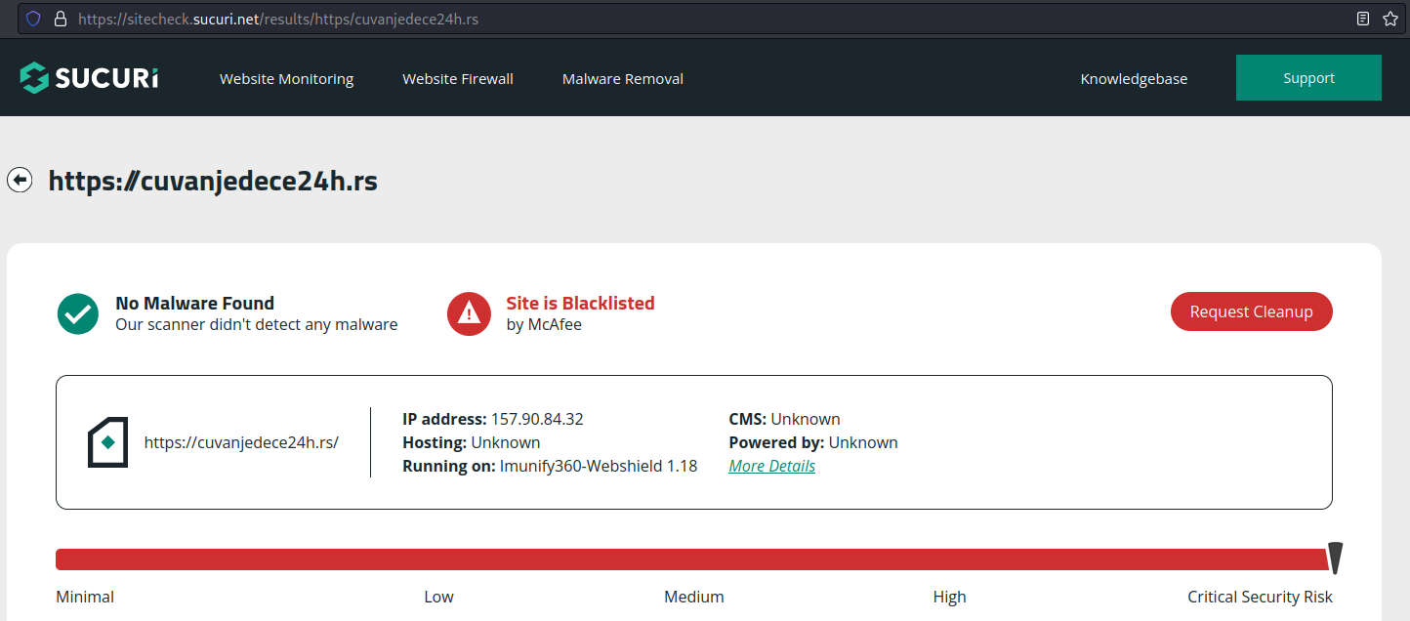This screenshot has height=621, width=1410.
Task: Click the Imunify360-Webshield 1.18 text
Action: pos(599,466)
